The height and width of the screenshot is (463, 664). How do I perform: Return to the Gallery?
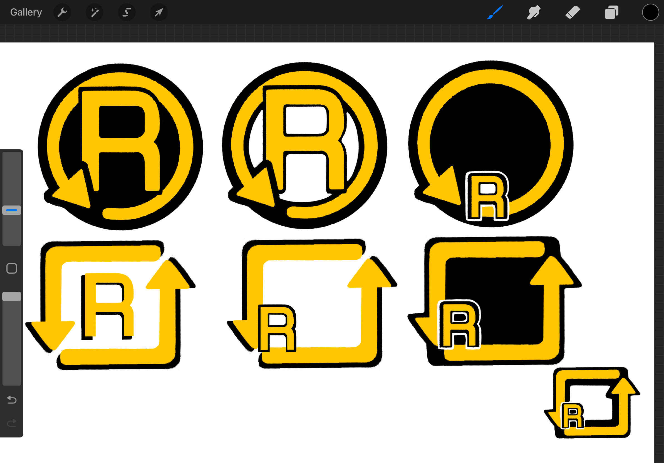(26, 12)
